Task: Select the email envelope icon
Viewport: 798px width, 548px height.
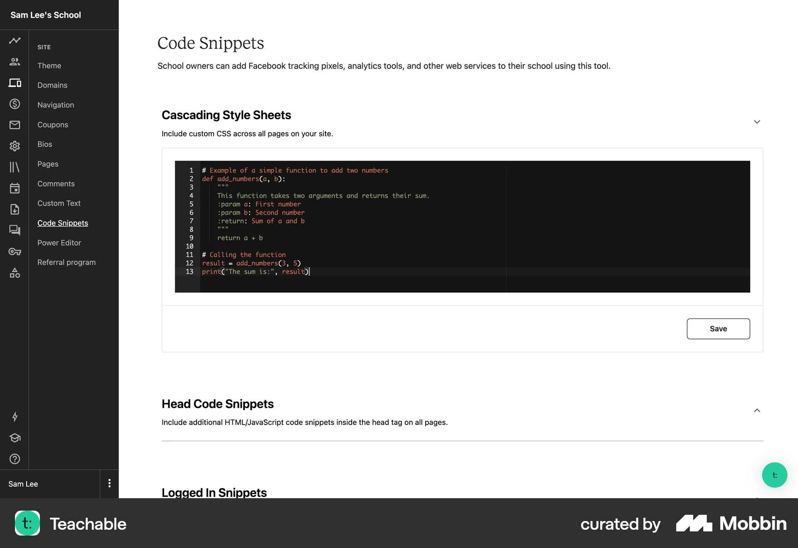Action: point(15,125)
